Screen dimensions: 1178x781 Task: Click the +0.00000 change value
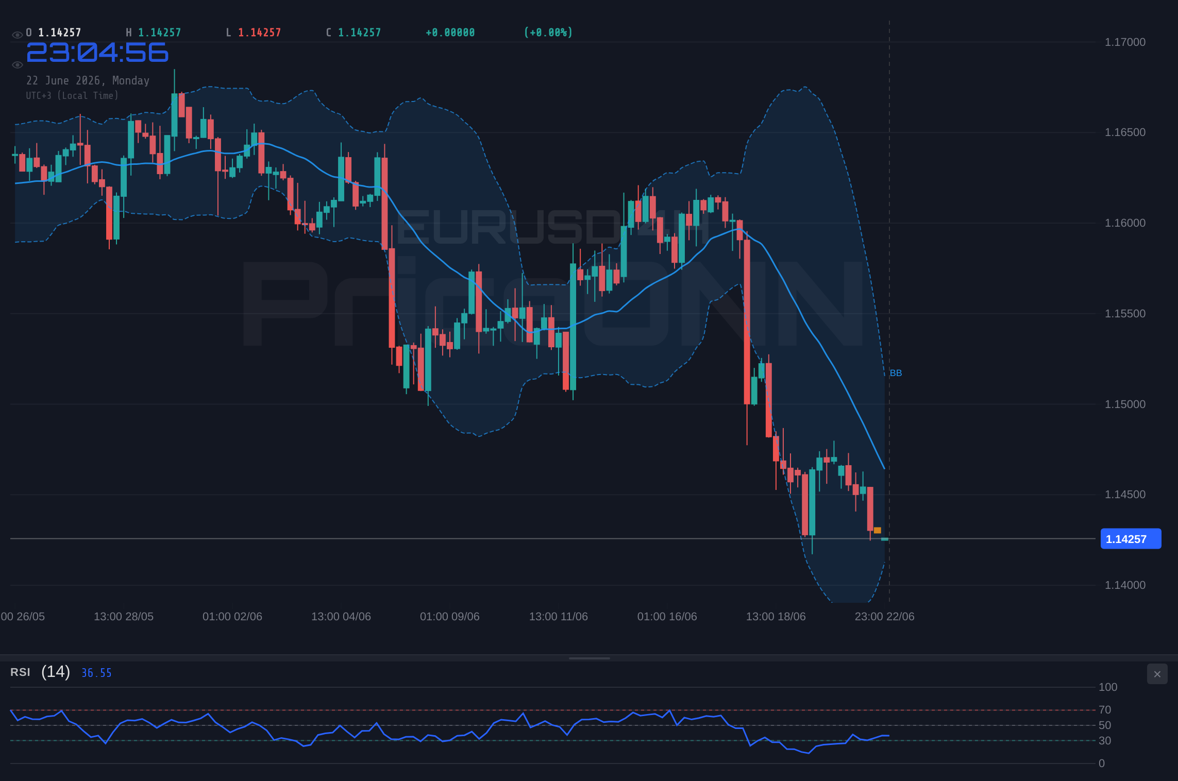pyautogui.click(x=450, y=32)
